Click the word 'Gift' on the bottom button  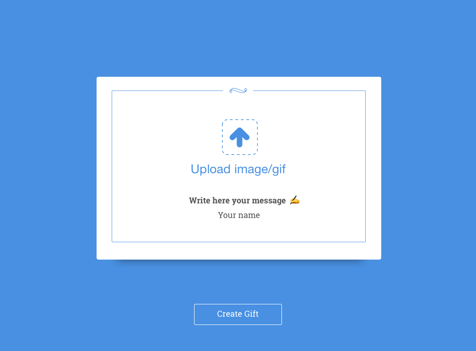click(x=251, y=314)
